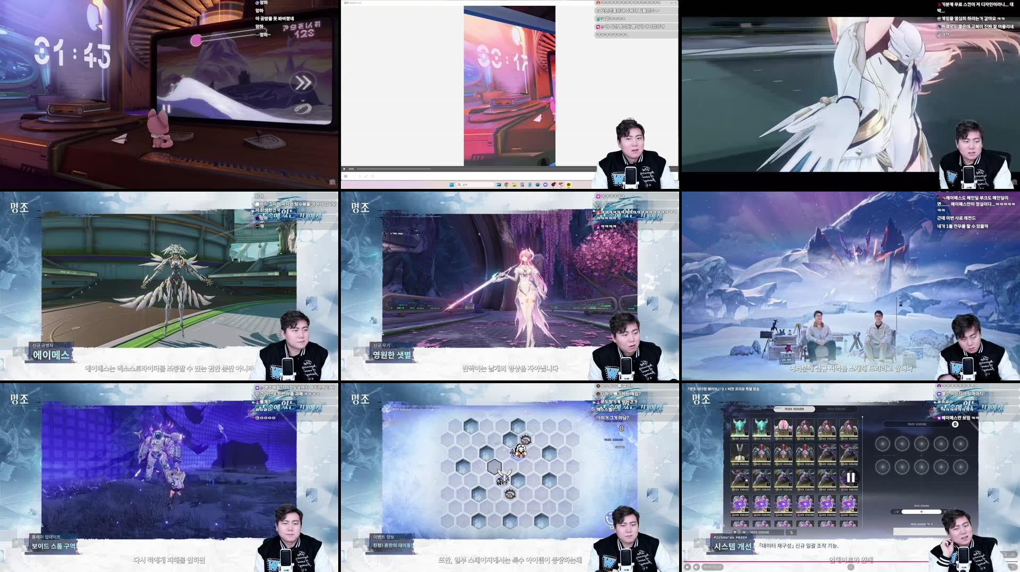Select the highlighted middle inventory tab
The width and height of the screenshot is (1020, 572).
795,409
